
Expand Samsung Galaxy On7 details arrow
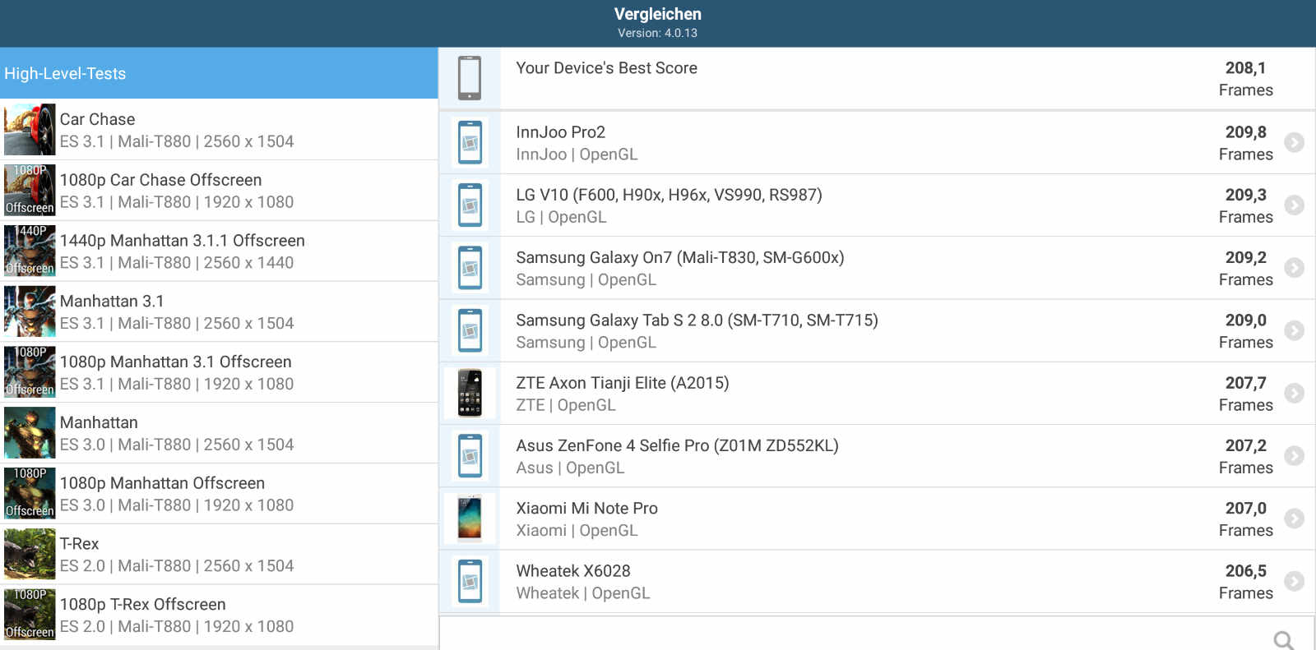click(x=1295, y=268)
